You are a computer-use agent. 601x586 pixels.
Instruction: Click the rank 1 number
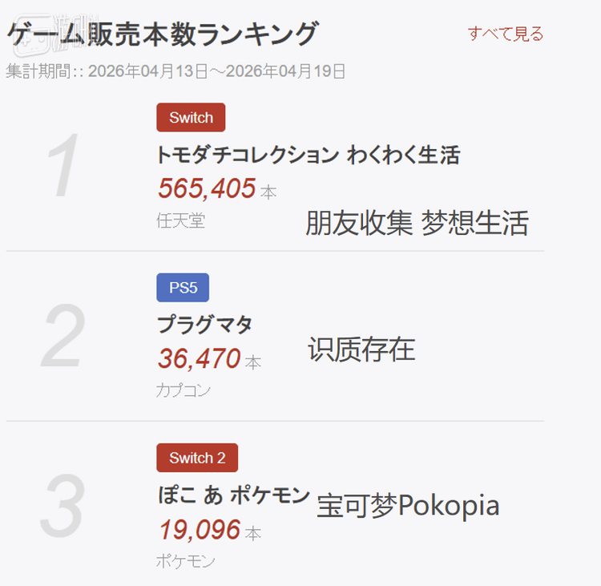pyautogui.click(x=63, y=165)
